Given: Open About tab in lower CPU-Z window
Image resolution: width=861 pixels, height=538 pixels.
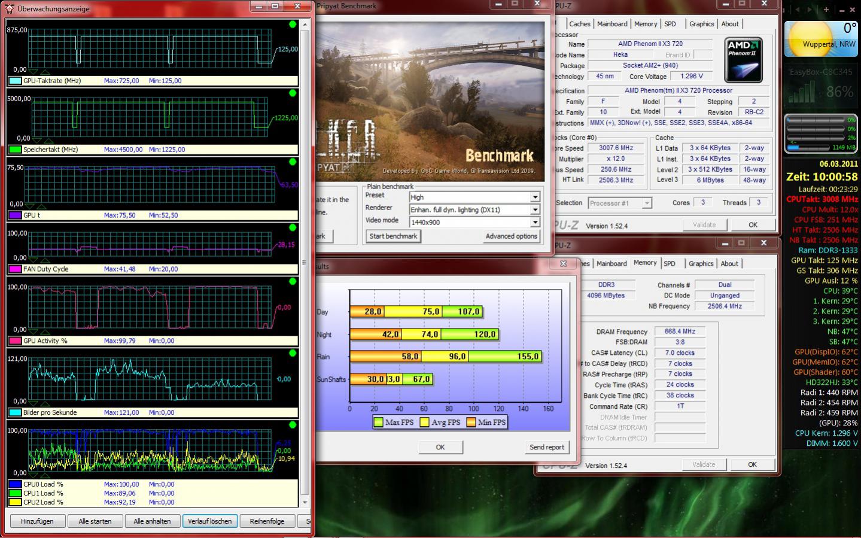Looking at the screenshot, I should tap(729, 263).
